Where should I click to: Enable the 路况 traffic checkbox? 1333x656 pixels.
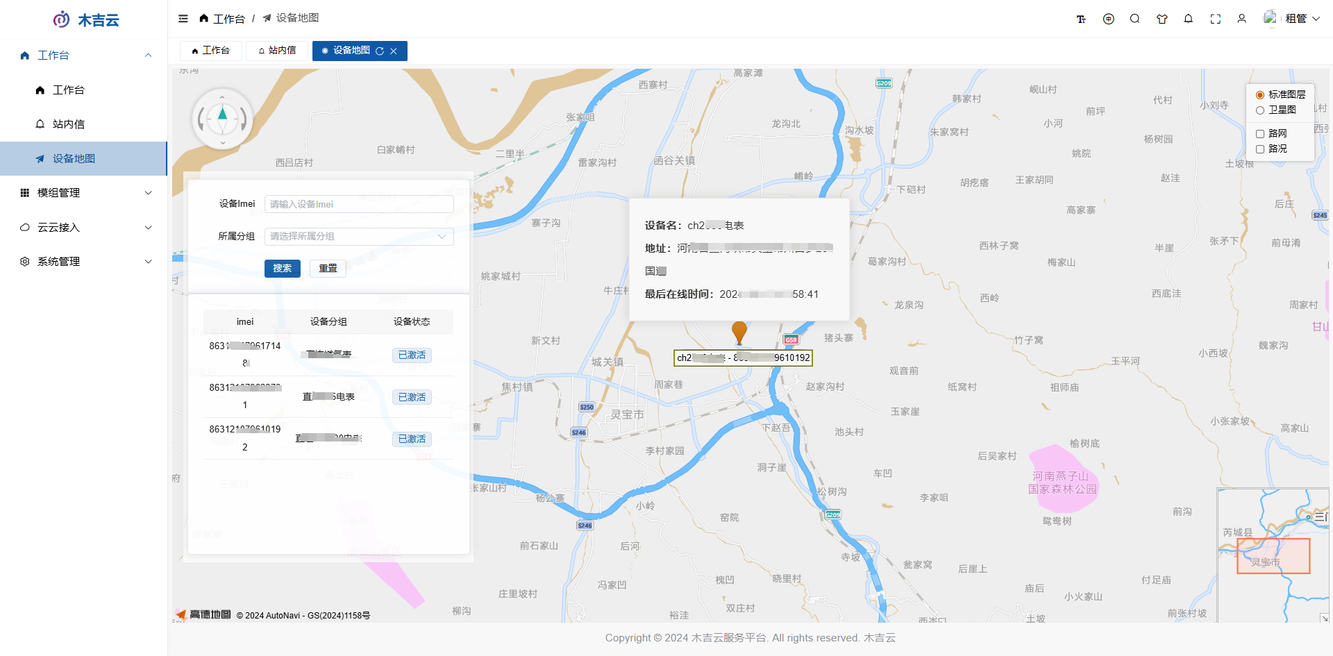point(1260,149)
